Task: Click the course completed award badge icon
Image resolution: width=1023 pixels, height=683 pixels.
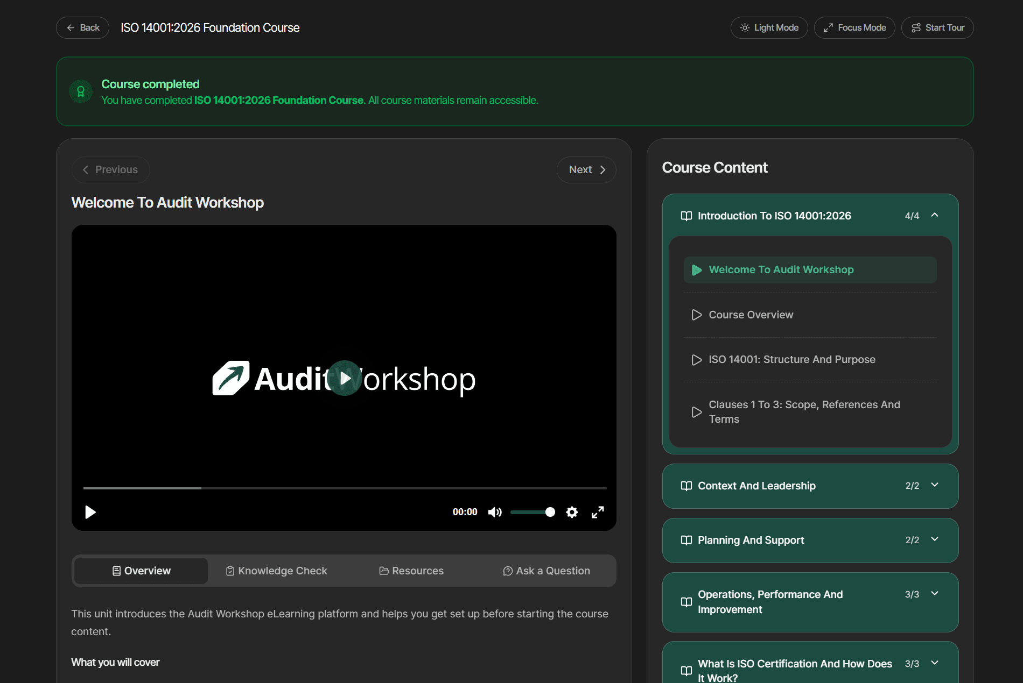Action: pos(81,91)
